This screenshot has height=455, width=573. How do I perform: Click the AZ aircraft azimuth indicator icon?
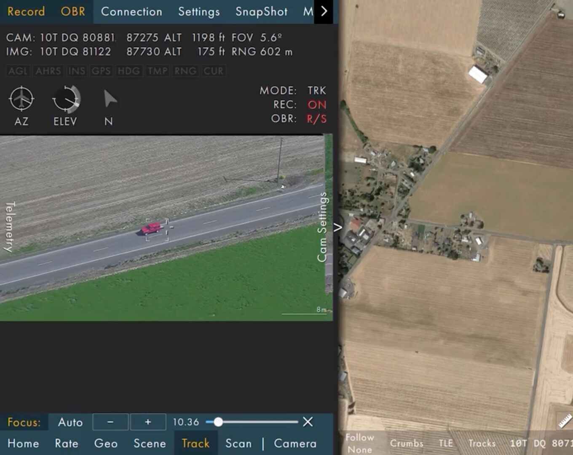(x=21, y=99)
